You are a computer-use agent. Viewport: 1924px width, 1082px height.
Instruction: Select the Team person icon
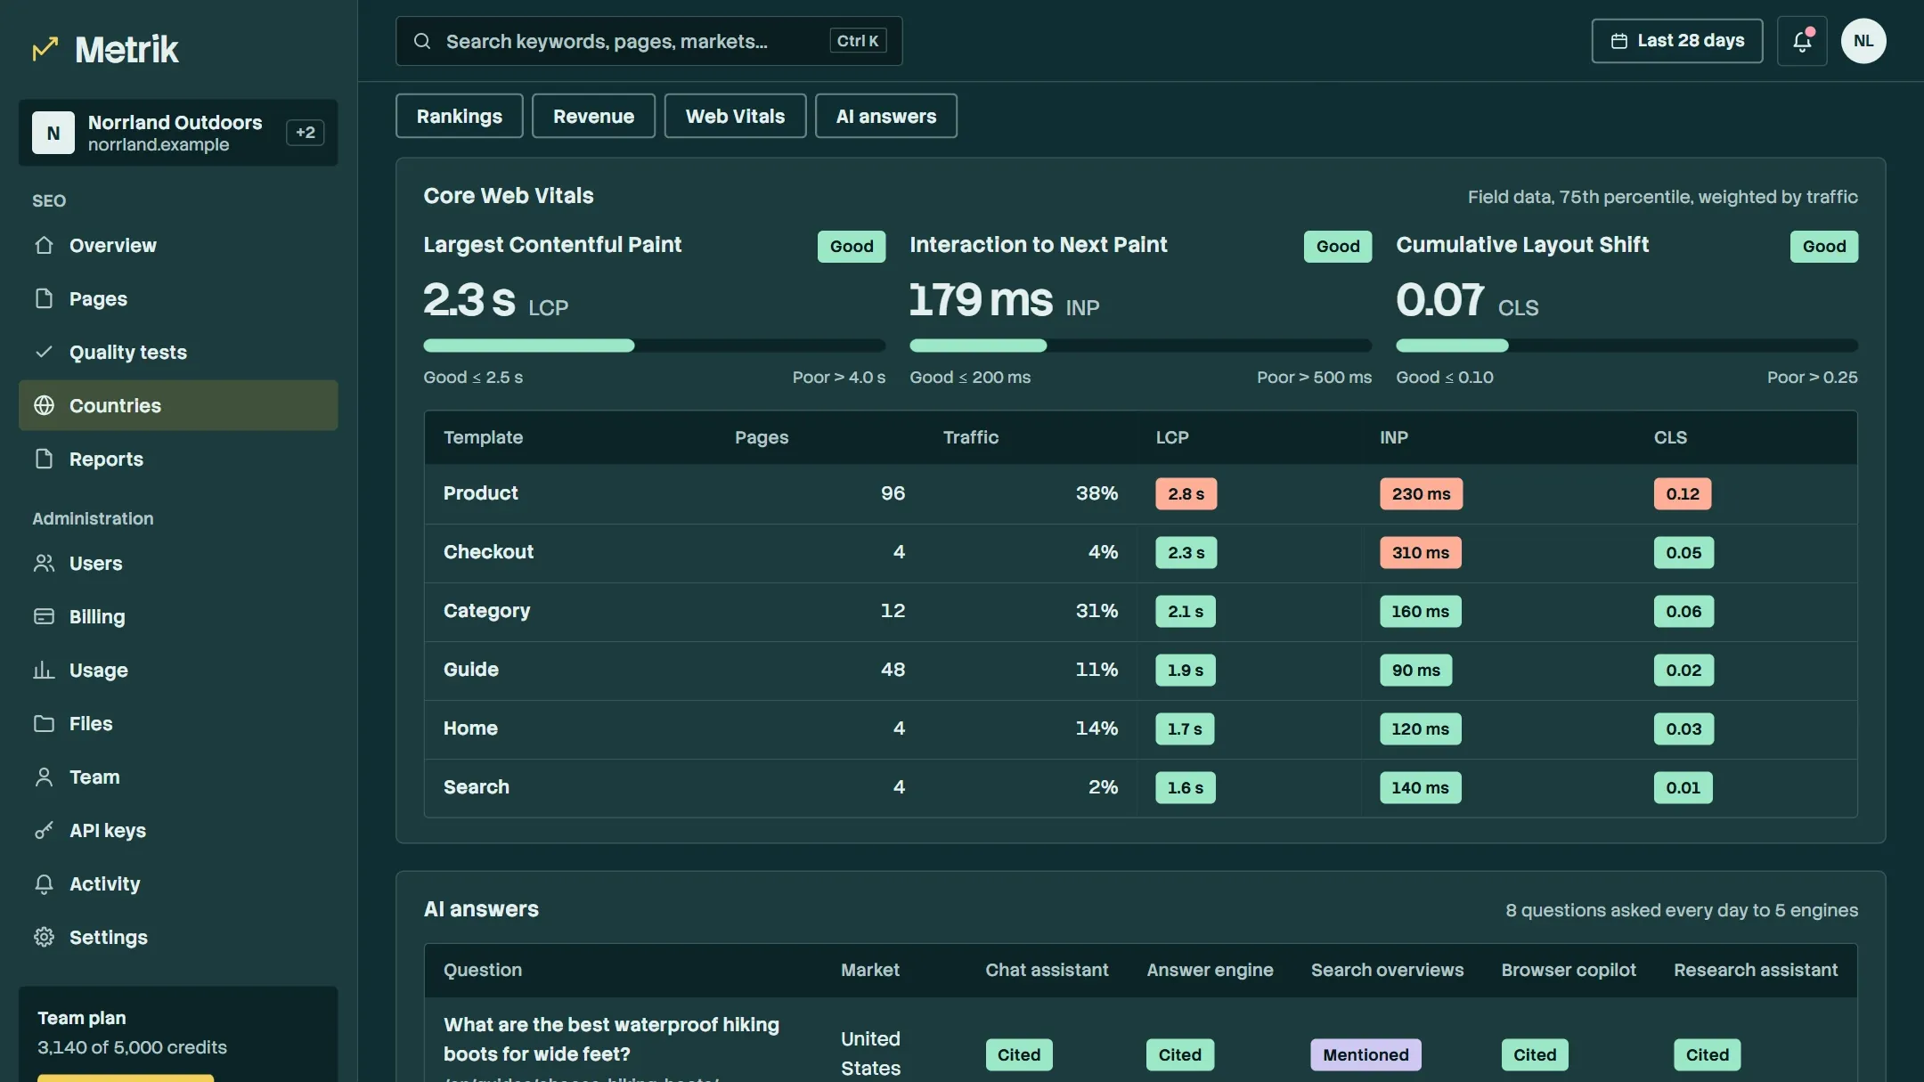point(44,777)
